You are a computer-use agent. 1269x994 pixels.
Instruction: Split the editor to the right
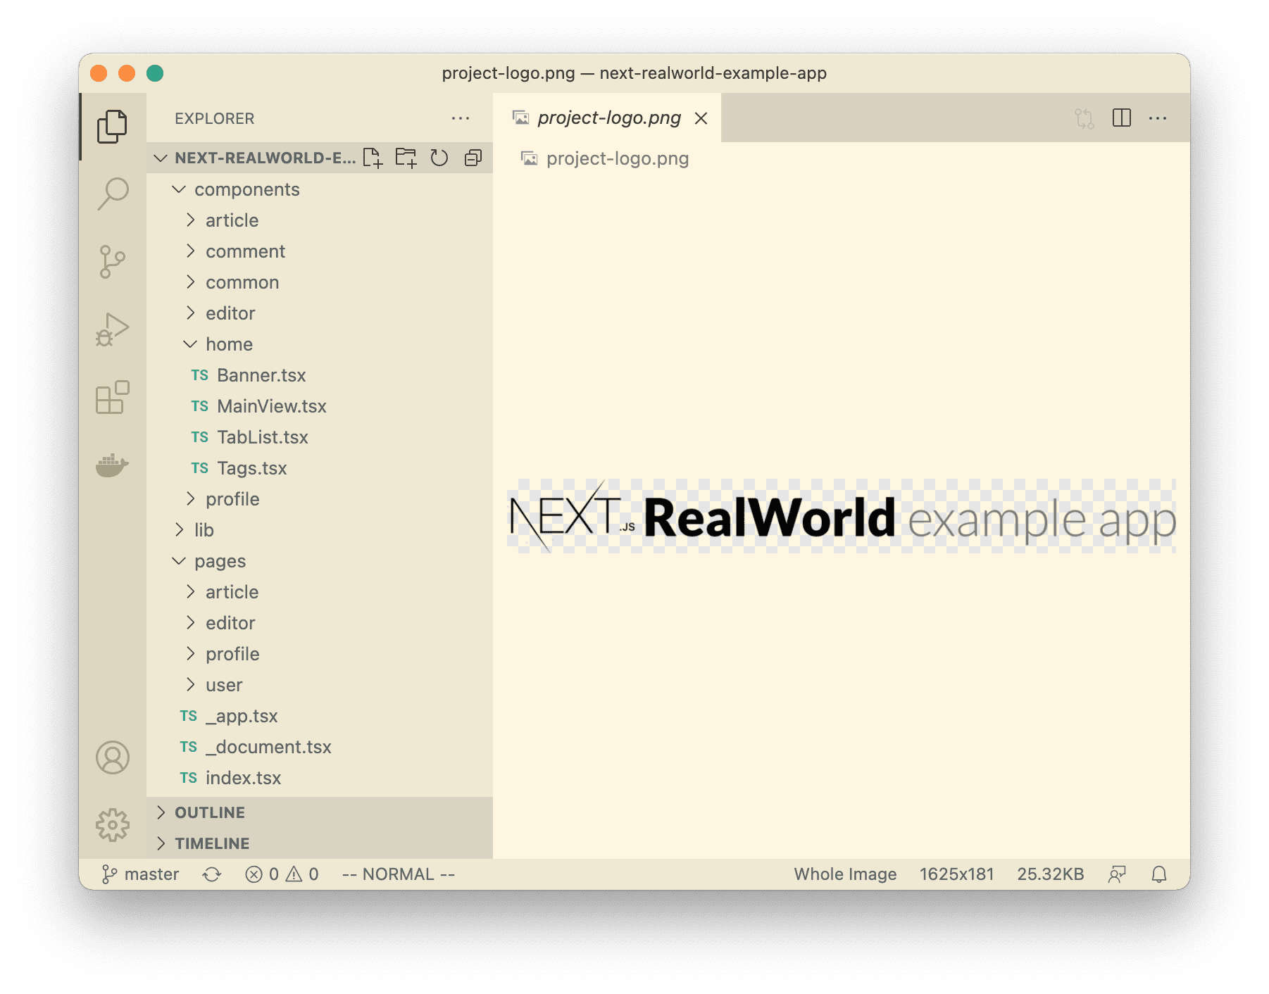tap(1121, 118)
